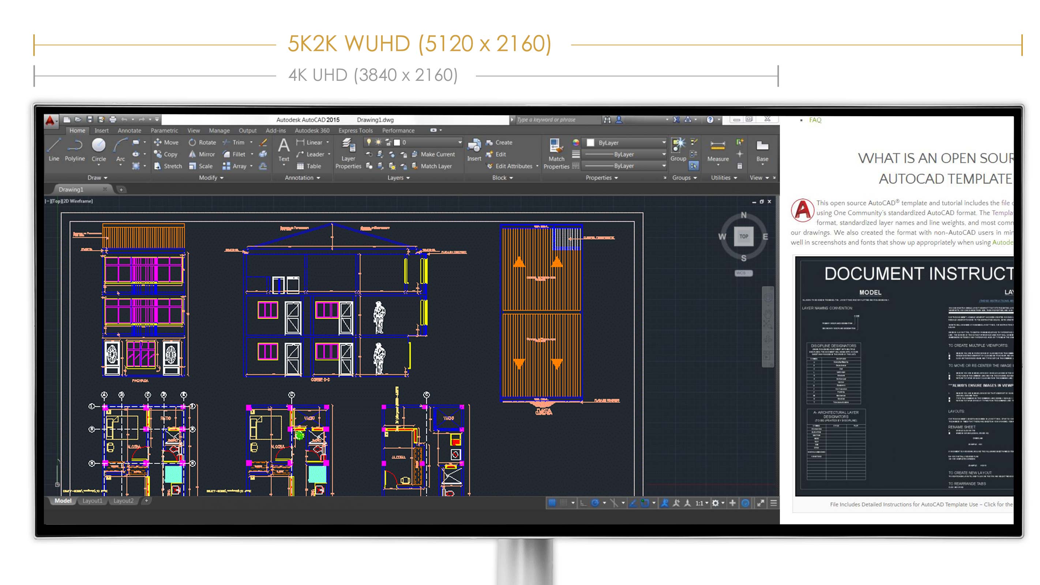Expand the Block panel flyout
Screen dimensions: 1040x585
(502, 178)
